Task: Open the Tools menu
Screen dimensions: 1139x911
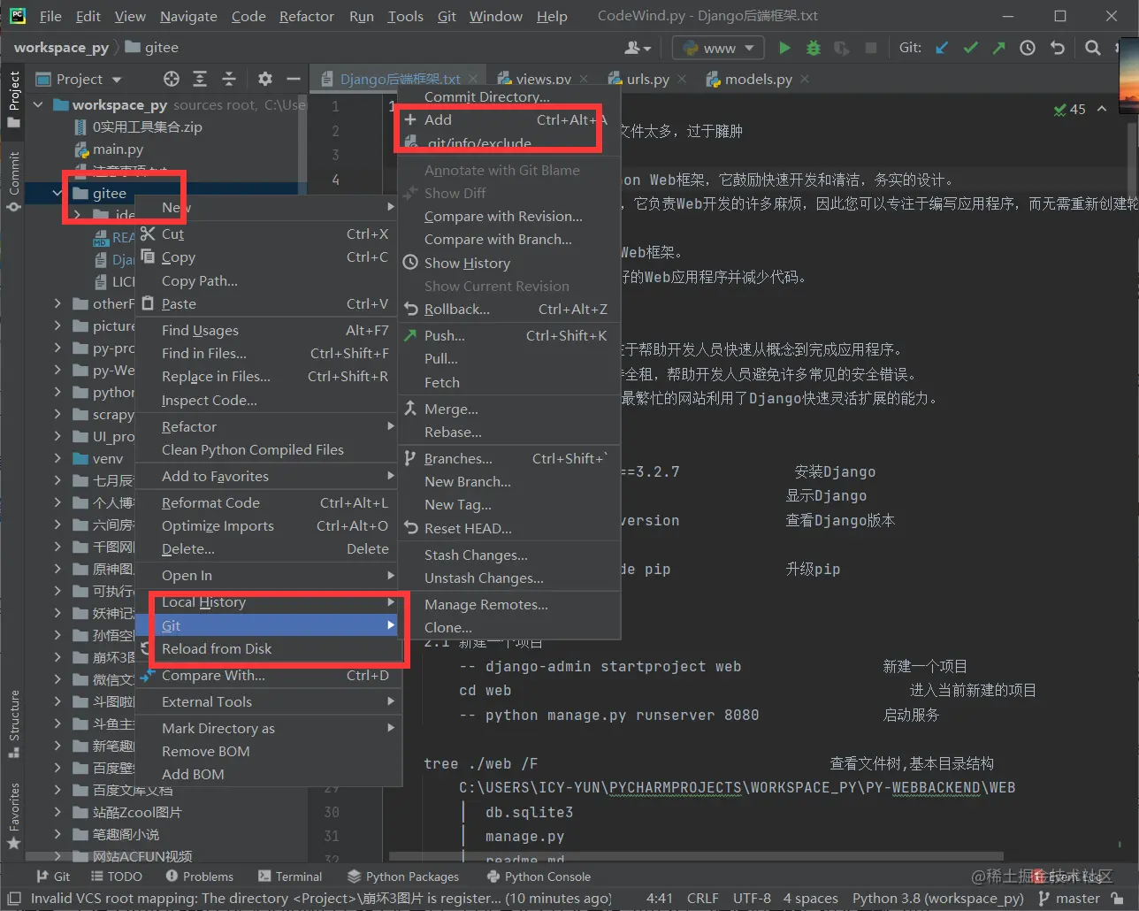Action: click(x=405, y=16)
